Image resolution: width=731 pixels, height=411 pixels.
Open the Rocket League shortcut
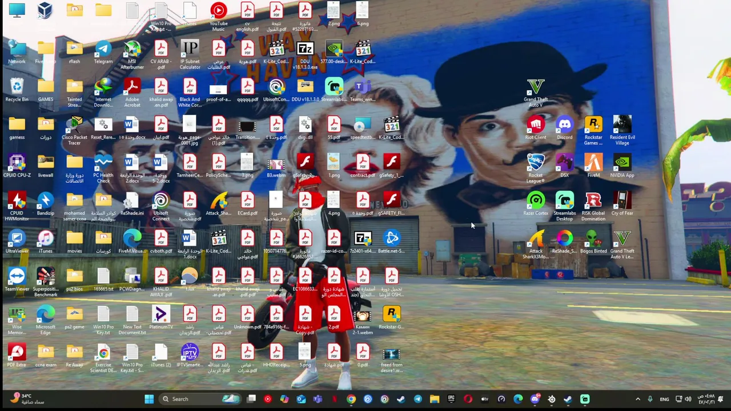pos(535,169)
